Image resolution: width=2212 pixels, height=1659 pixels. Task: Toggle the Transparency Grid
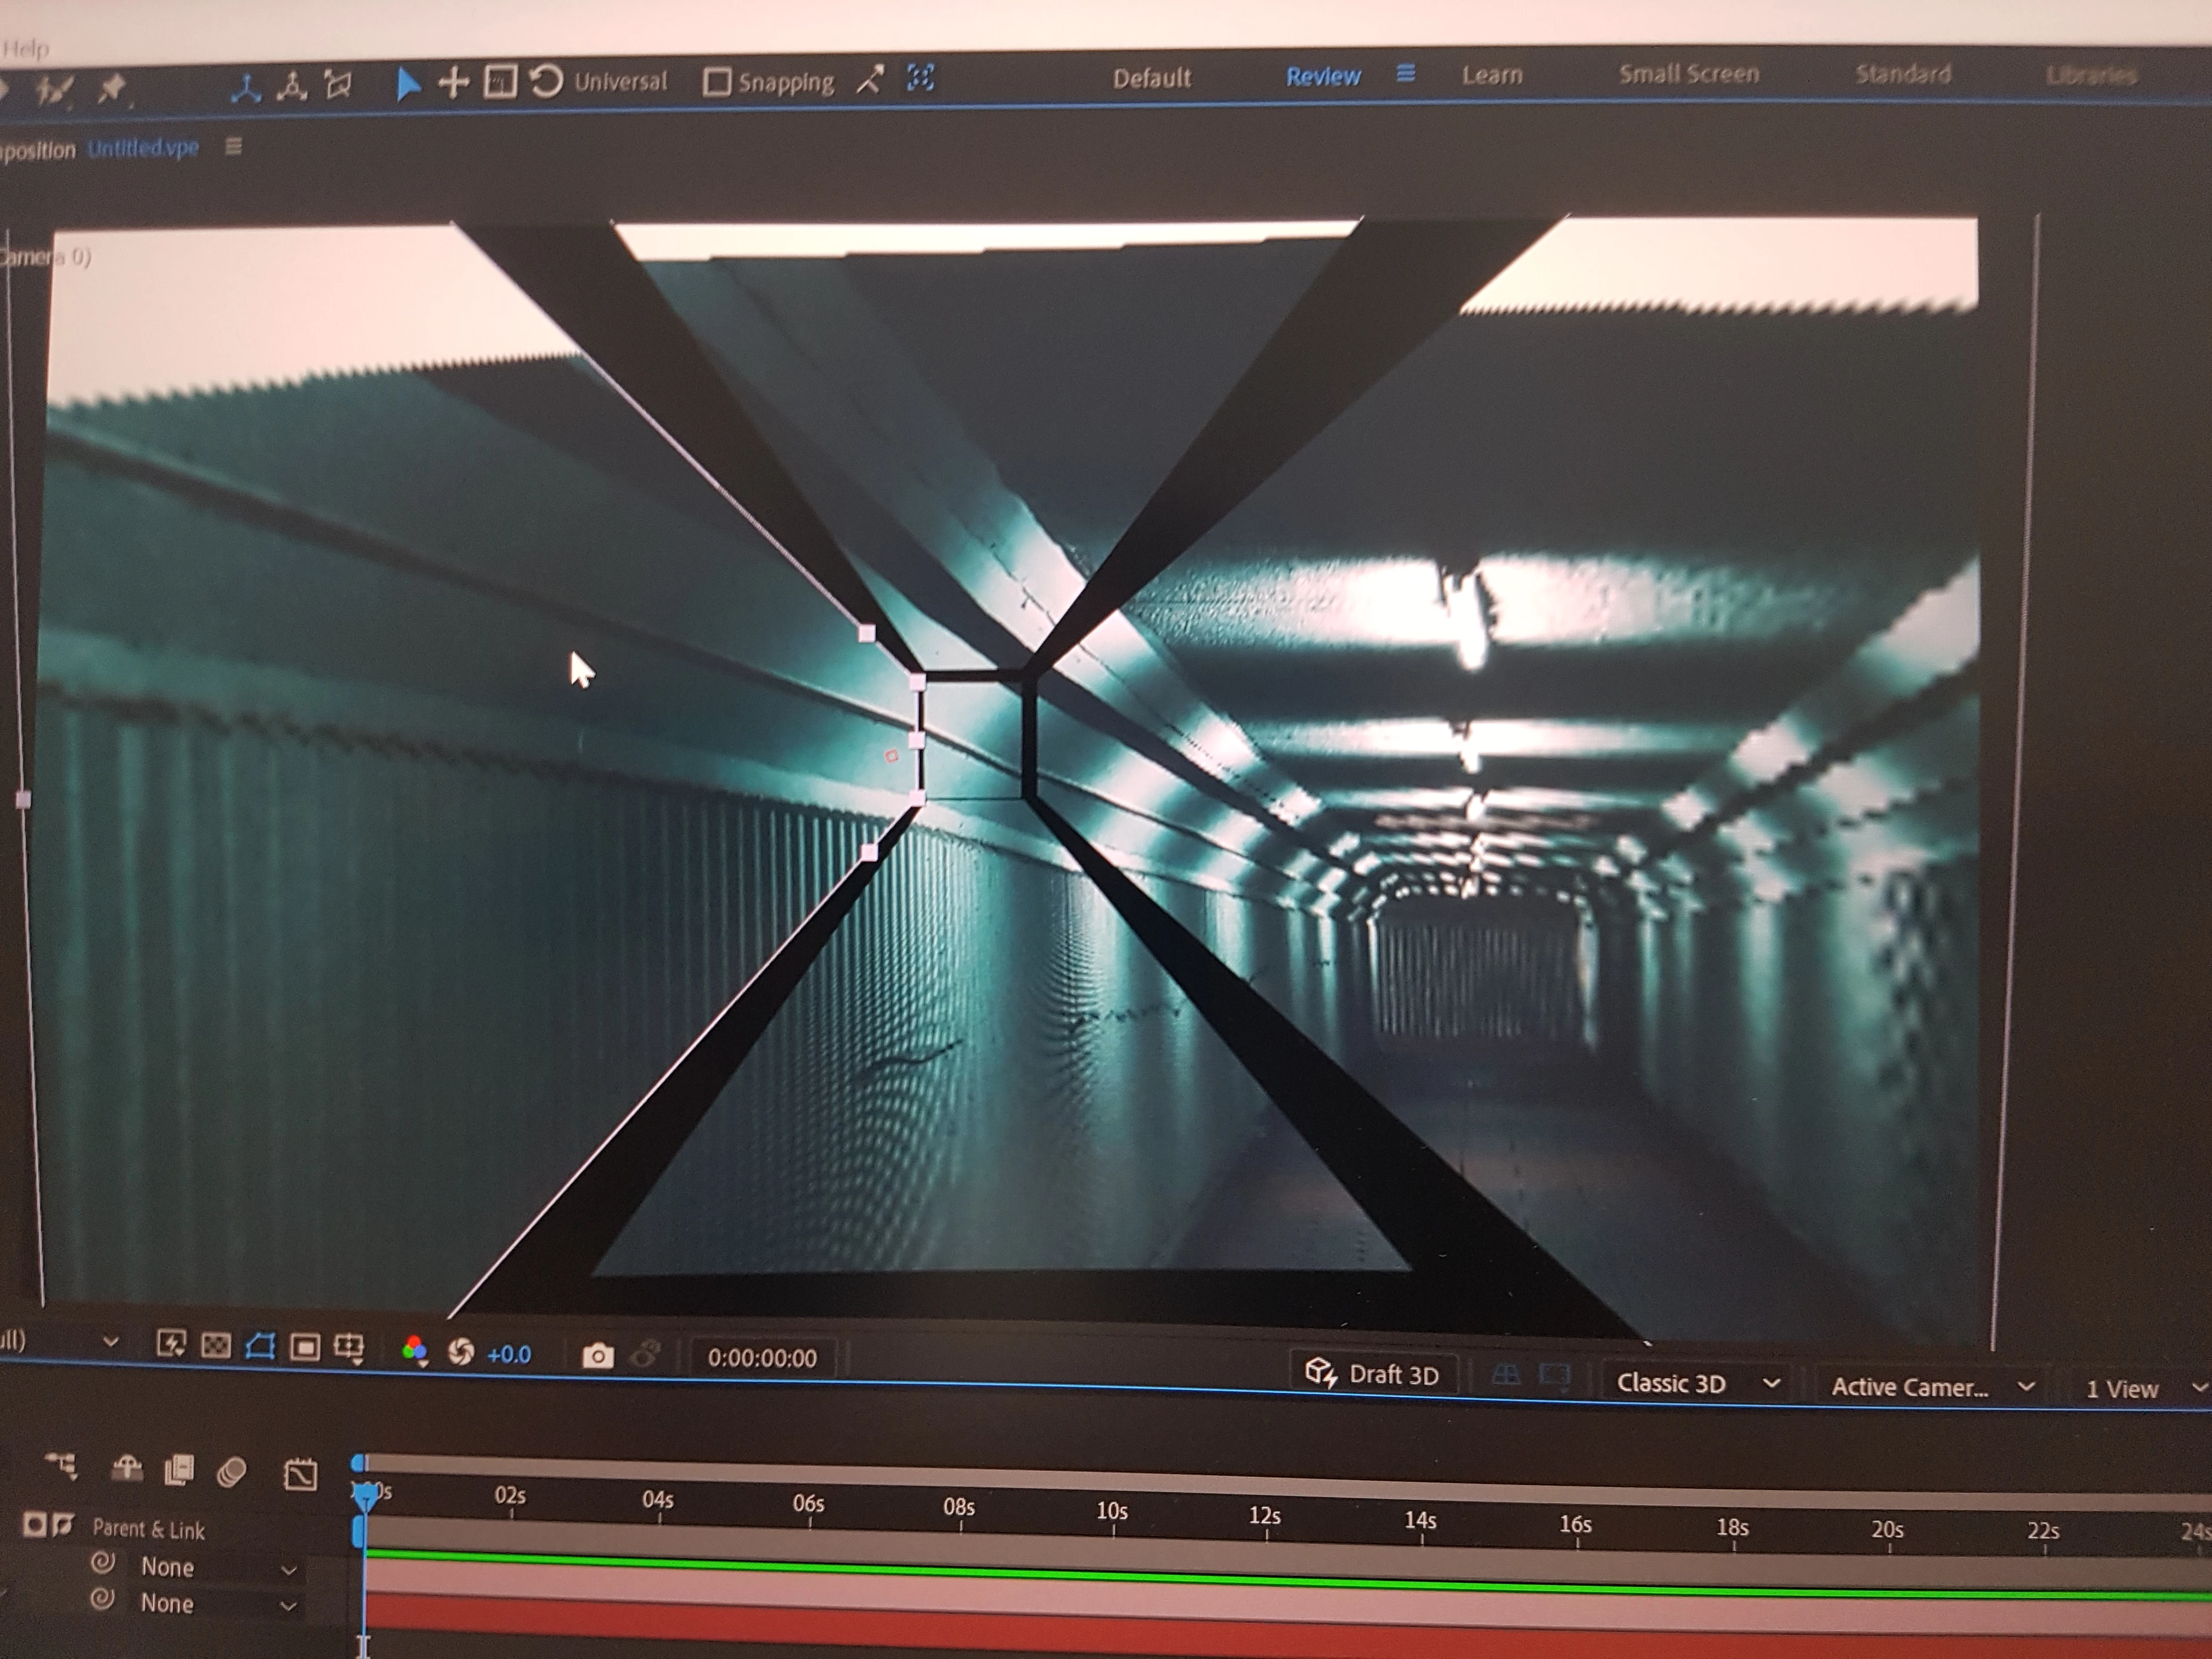216,1345
